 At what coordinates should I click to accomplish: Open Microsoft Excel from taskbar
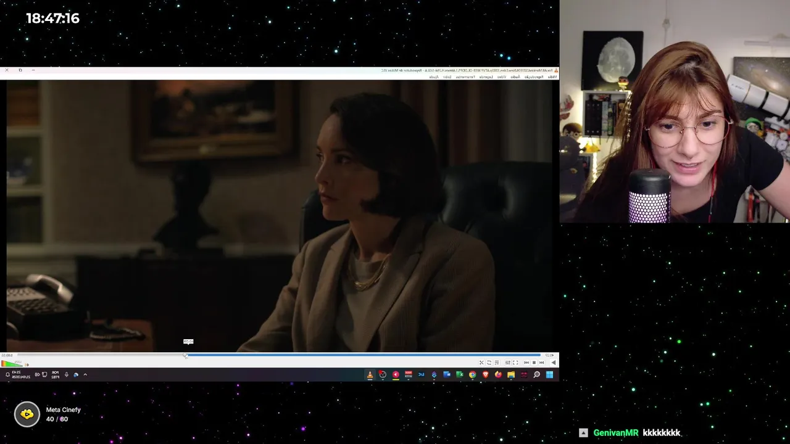(460, 374)
